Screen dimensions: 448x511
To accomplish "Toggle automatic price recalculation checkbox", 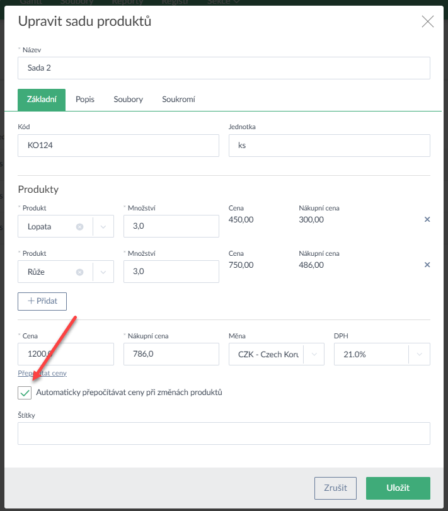I will 25,393.
